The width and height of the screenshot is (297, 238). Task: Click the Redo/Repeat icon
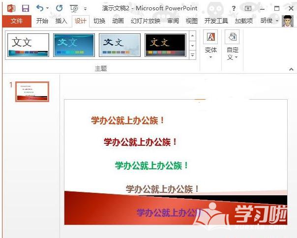click(59, 8)
